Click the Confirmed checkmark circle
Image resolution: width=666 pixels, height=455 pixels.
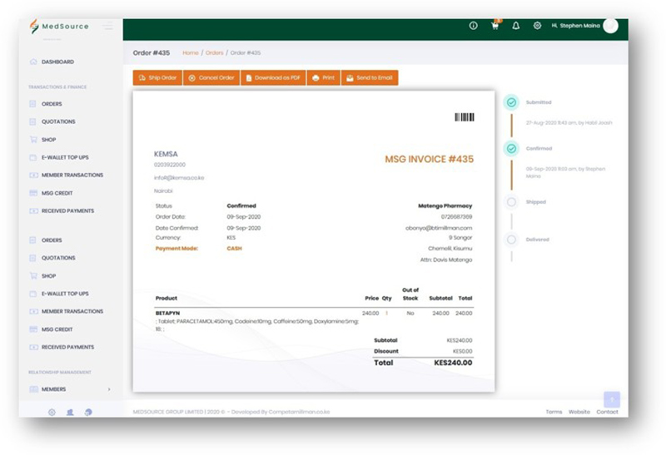click(x=511, y=149)
